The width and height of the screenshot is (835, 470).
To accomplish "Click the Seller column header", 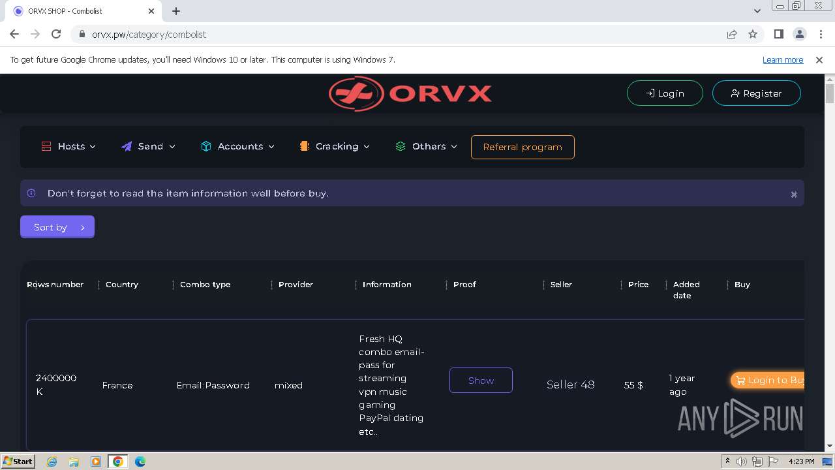I will tap(561, 285).
